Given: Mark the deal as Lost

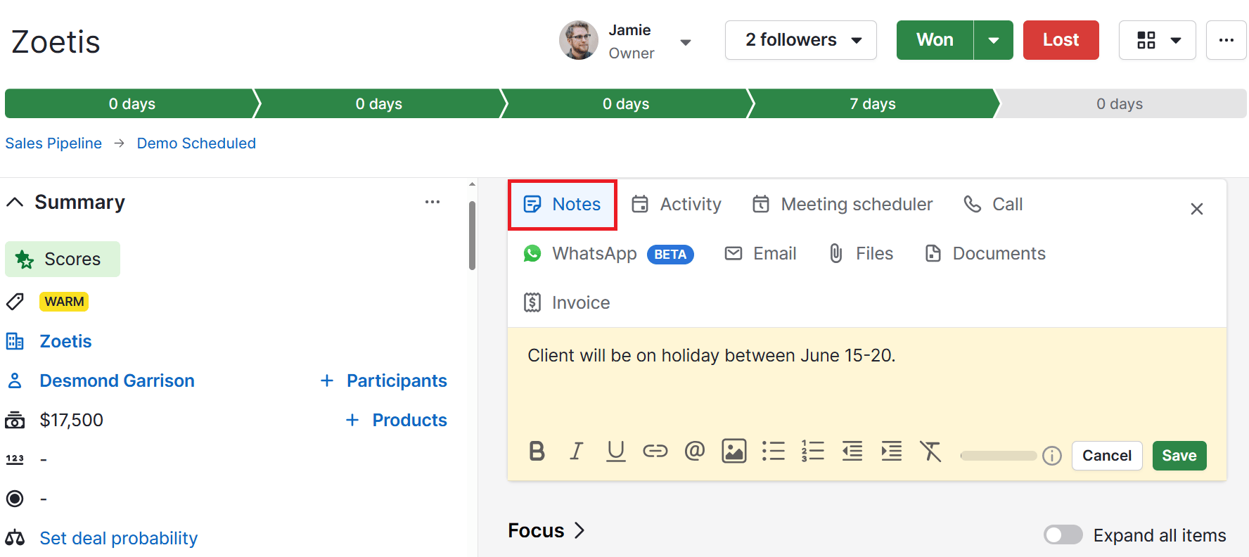Looking at the screenshot, I should click(1061, 40).
